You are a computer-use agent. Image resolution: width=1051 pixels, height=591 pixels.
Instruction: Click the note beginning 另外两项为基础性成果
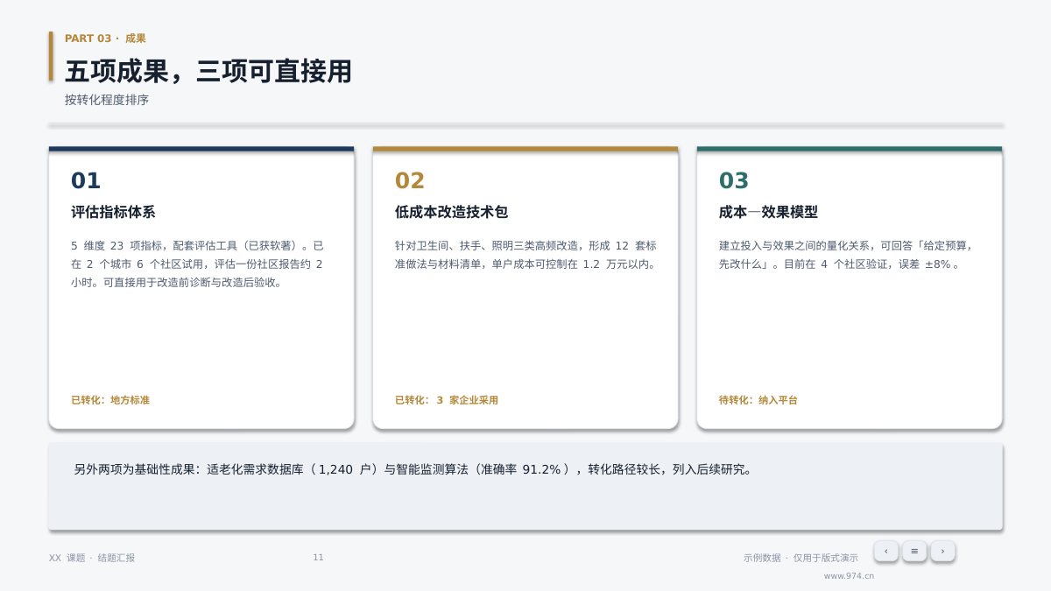pos(413,469)
